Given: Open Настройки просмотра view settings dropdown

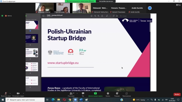Looking at the screenshot, I should [107, 1].
